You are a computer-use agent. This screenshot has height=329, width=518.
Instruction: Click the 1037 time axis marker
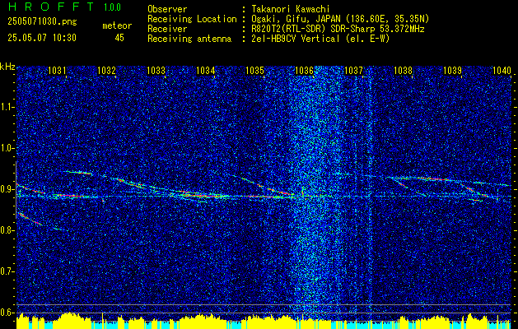(x=353, y=70)
